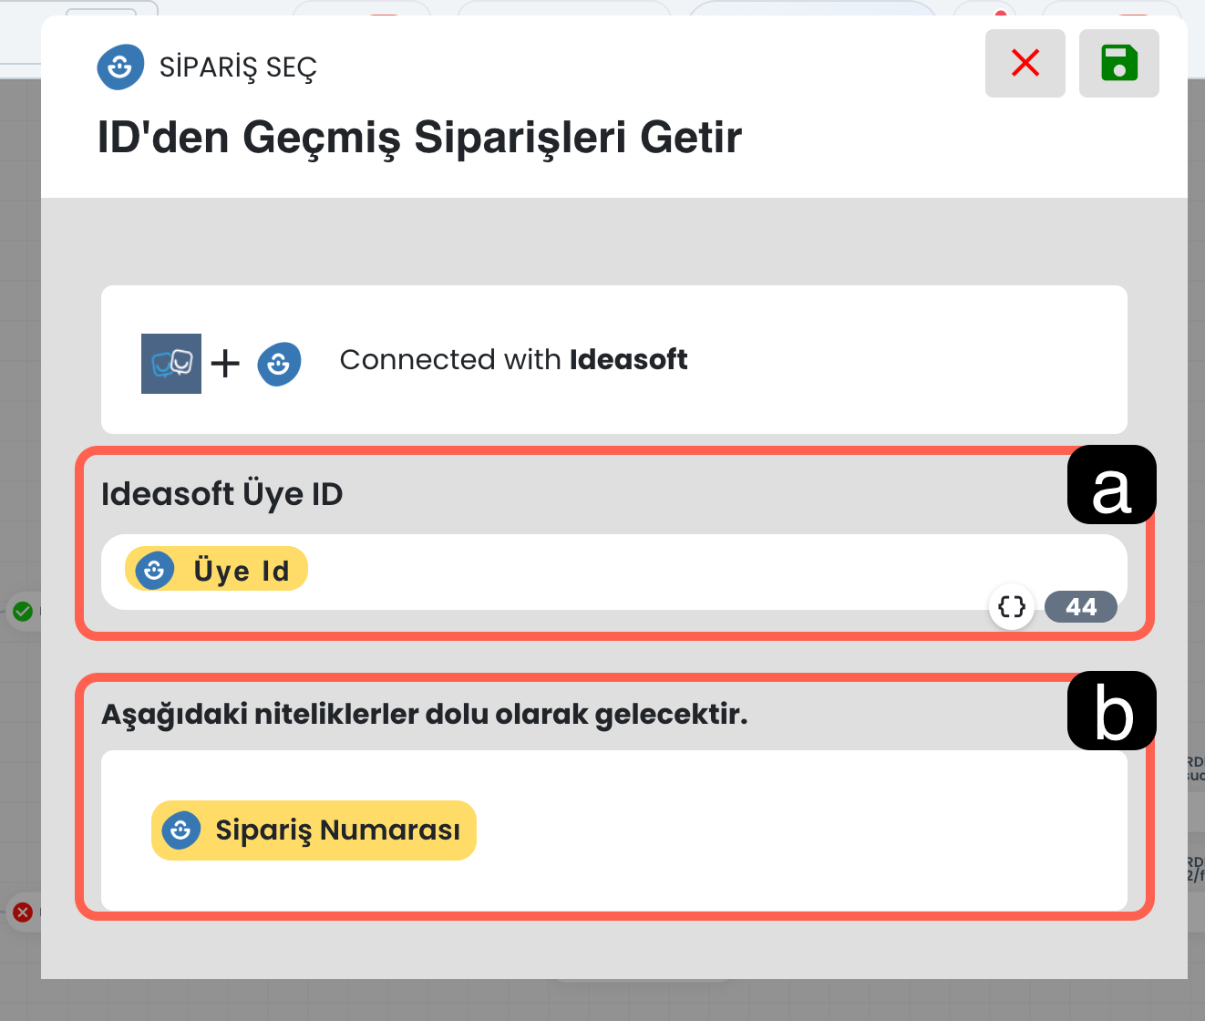Select the Sipariş Numarası attribute tag
The width and height of the screenshot is (1205, 1021).
coord(337,830)
